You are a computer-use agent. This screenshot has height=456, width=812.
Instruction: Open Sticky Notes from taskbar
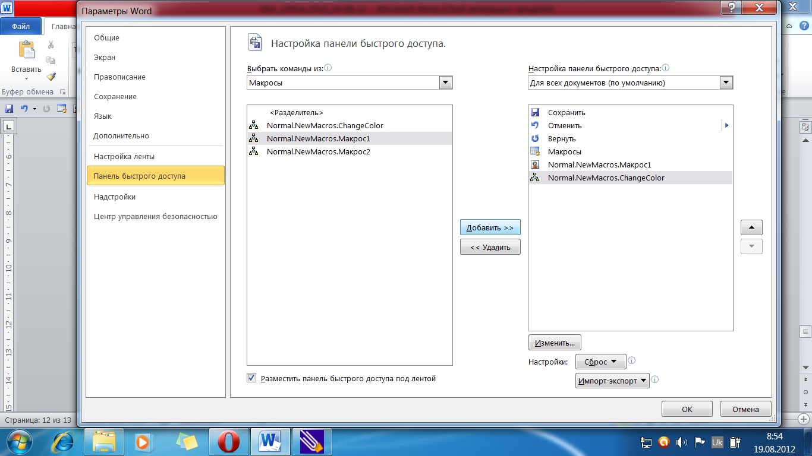tap(186, 442)
